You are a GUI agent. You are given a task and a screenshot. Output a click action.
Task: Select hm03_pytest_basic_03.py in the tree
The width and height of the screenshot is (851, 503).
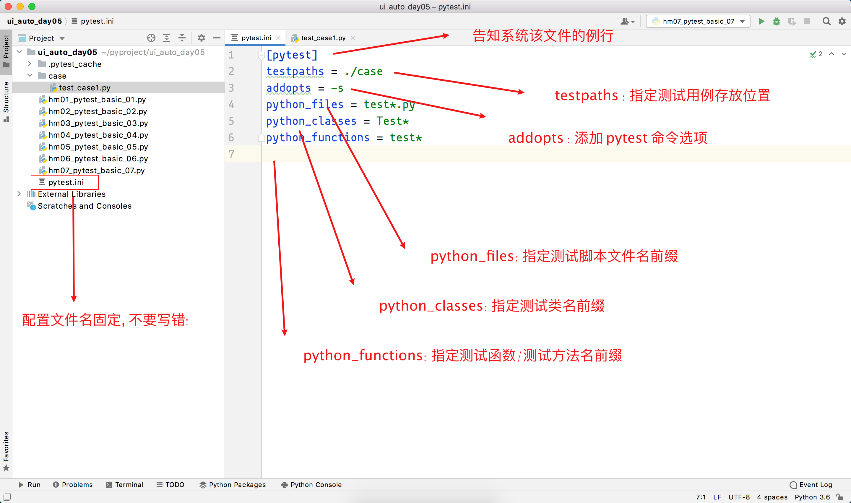[98, 123]
